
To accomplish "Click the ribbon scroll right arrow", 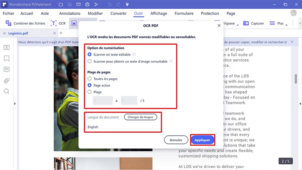I will (300, 23).
